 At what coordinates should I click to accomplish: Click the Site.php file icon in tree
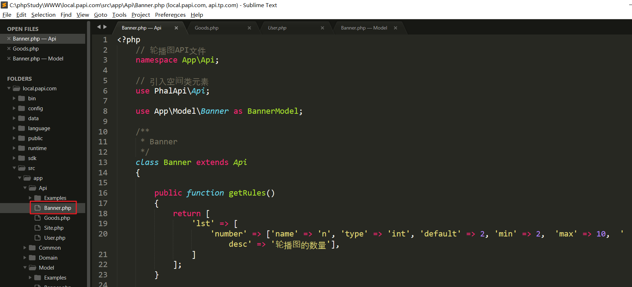(37, 228)
